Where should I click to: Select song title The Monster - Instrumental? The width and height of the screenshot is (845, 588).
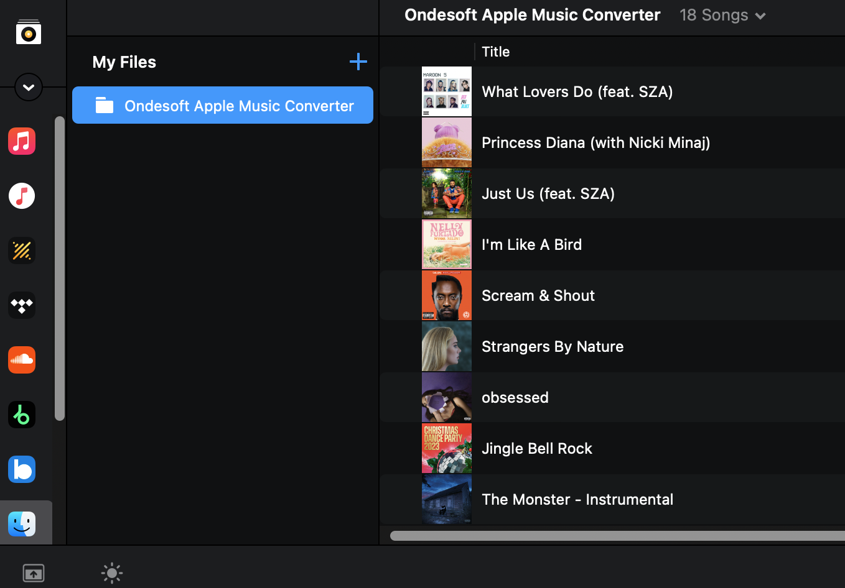577,499
